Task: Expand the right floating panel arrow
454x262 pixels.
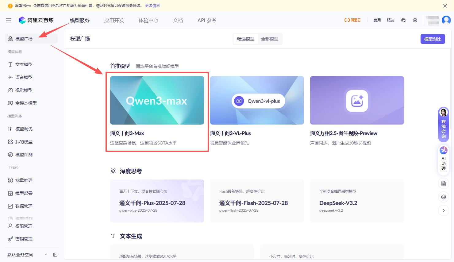Action: coord(444,210)
